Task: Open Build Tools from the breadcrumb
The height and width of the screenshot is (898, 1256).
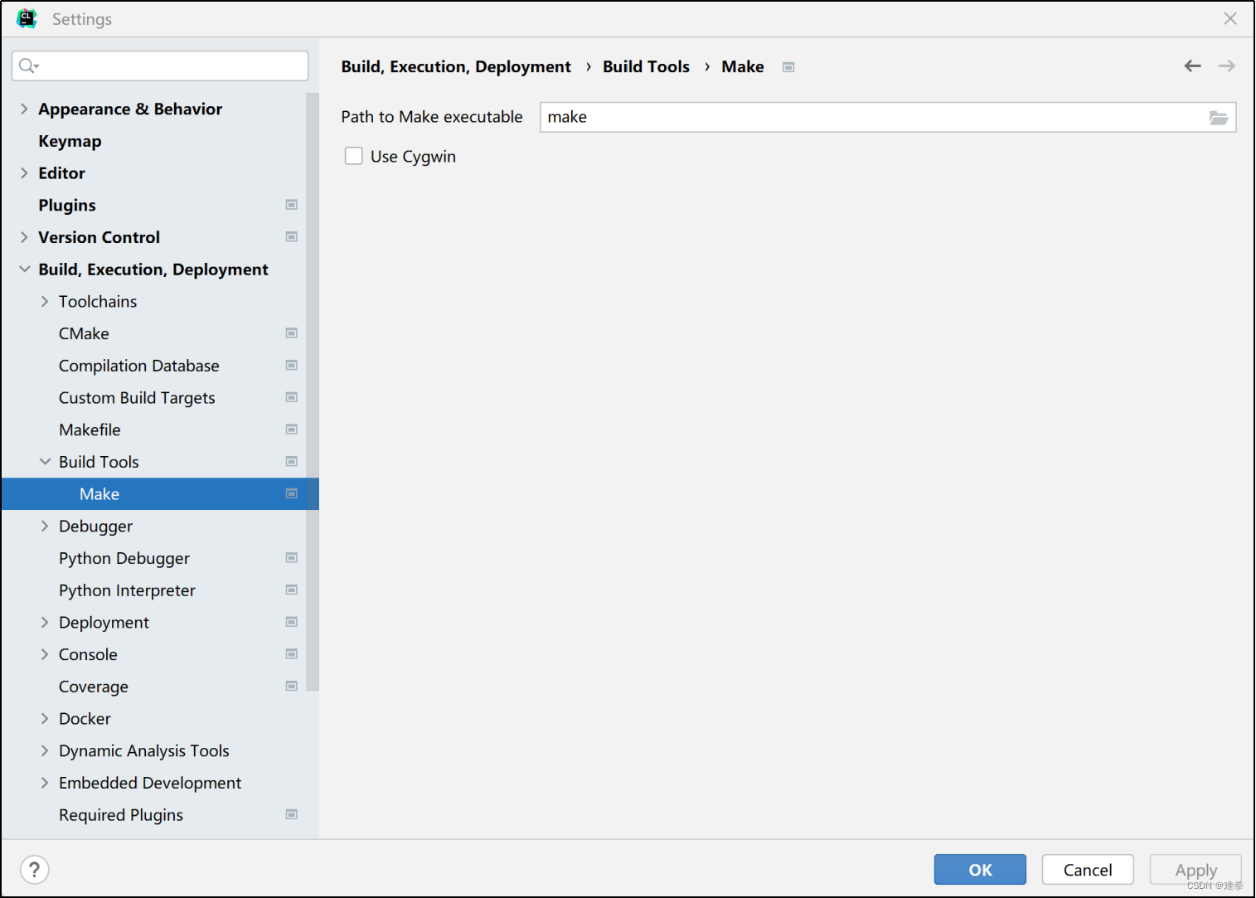Action: 646,66
